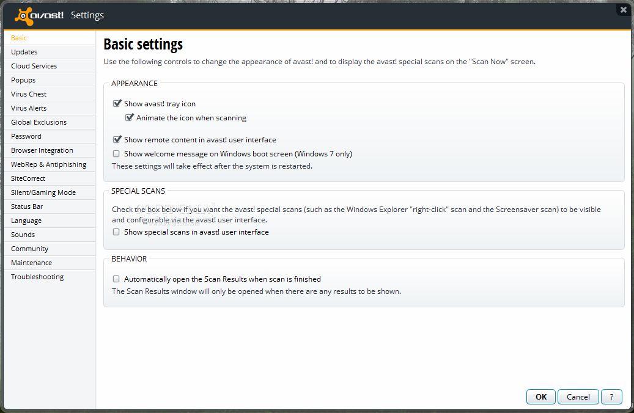The height and width of the screenshot is (413, 634).
Task: Check Show special scans in avast! user interface
Action: [x=116, y=232]
